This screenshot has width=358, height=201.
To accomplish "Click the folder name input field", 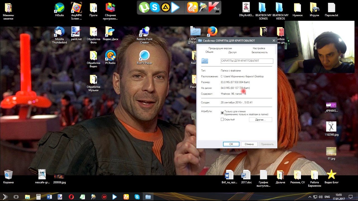I will [247, 61].
